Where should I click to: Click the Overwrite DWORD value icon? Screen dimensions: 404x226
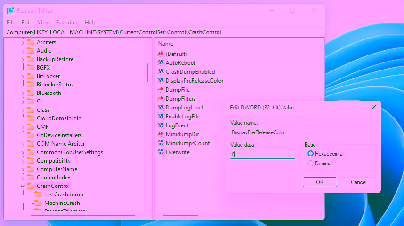coord(161,152)
